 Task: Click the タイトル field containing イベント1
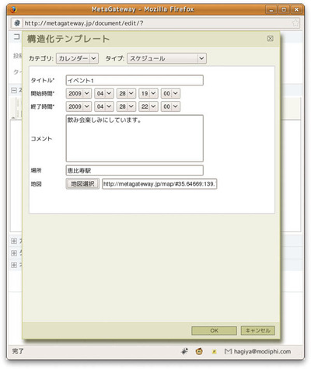point(135,80)
